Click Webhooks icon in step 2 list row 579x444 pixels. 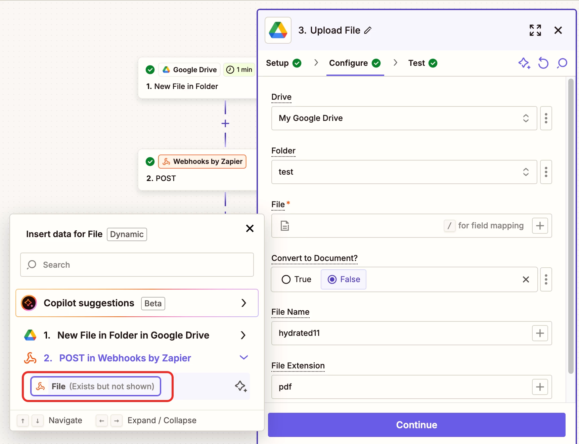pos(30,358)
